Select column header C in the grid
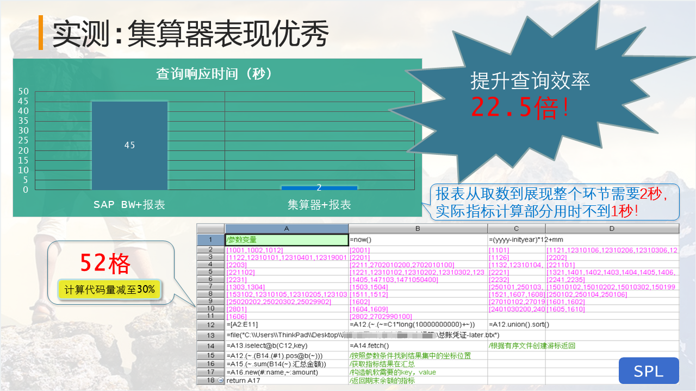696x391 pixels. click(517, 229)
